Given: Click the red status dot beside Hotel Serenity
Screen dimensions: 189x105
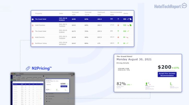Looking at the screenshot, I should point(33,37).
